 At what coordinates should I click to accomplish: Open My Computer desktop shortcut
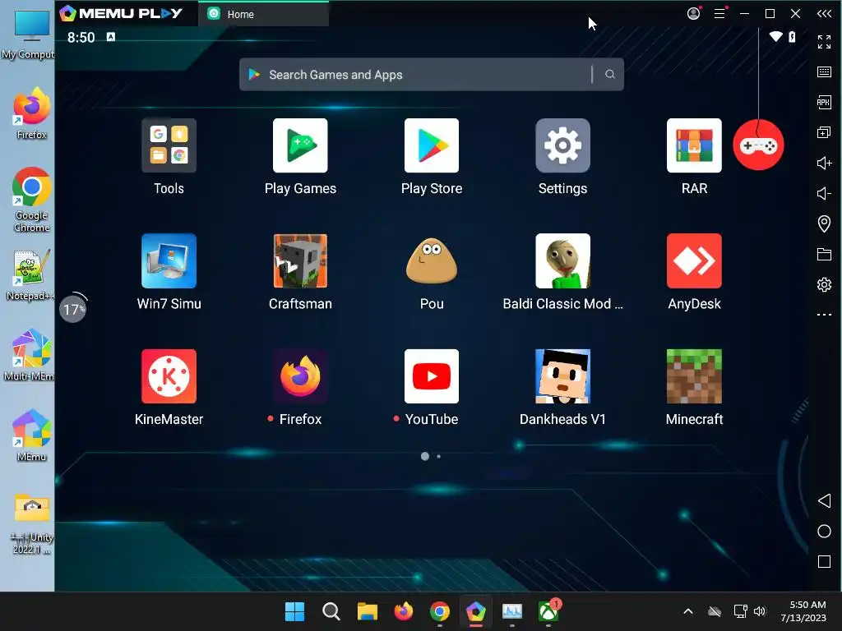pos(28,34)
